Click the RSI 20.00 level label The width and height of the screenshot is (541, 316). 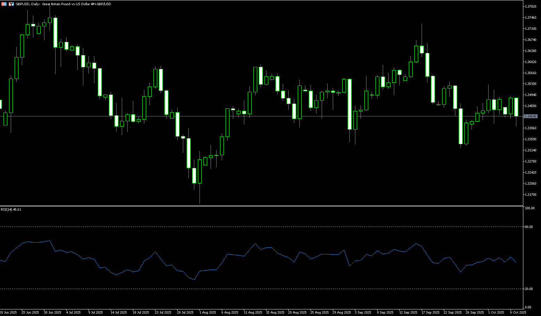(x=529, y=289)
